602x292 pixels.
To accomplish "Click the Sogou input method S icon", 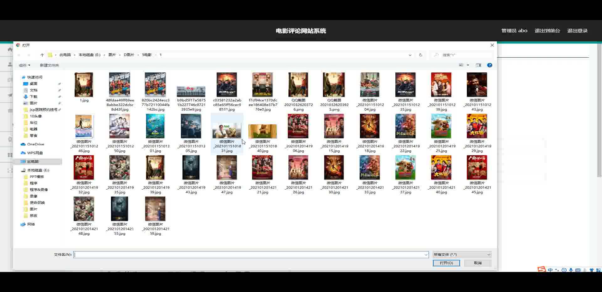I will 541,269.
